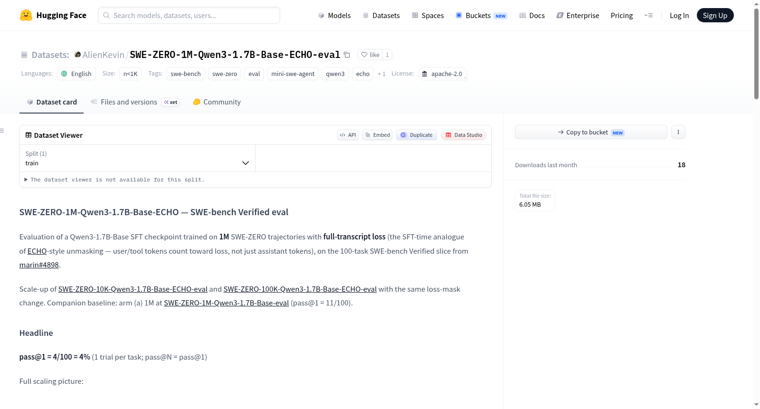Screen dimensions: 760x409
Task: Open the additional navigation menu icon
Action: pyautogui.click(x=648, y=15)
